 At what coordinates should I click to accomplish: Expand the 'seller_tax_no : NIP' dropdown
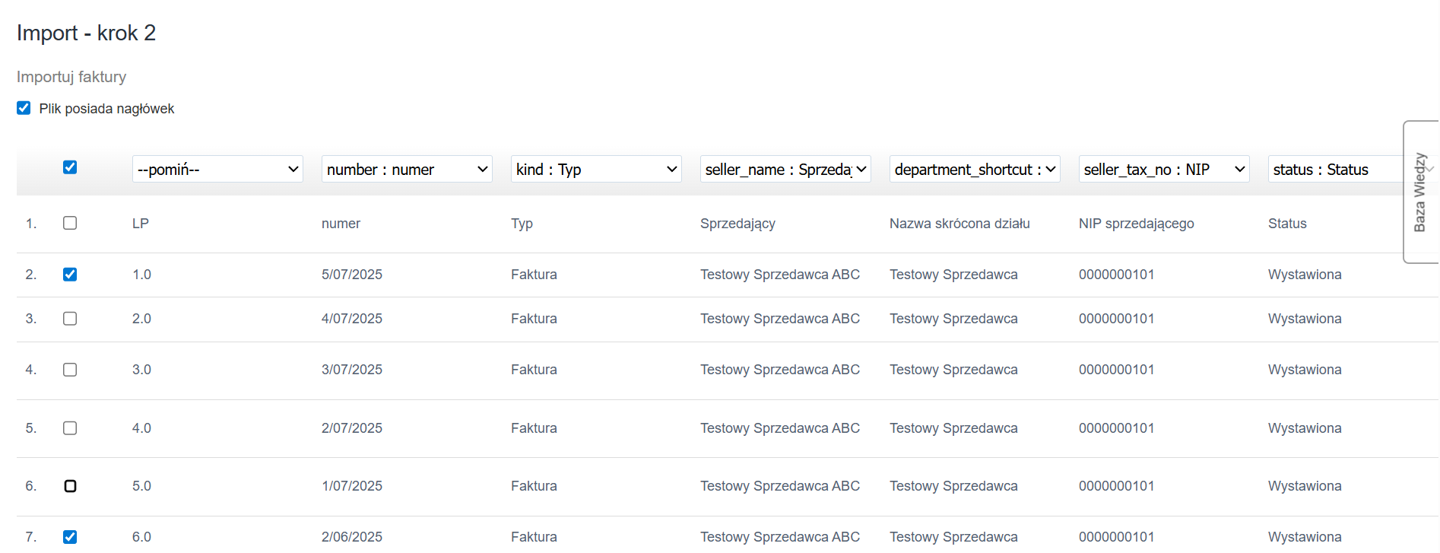pyautogui.click(x=1164, y=169)
